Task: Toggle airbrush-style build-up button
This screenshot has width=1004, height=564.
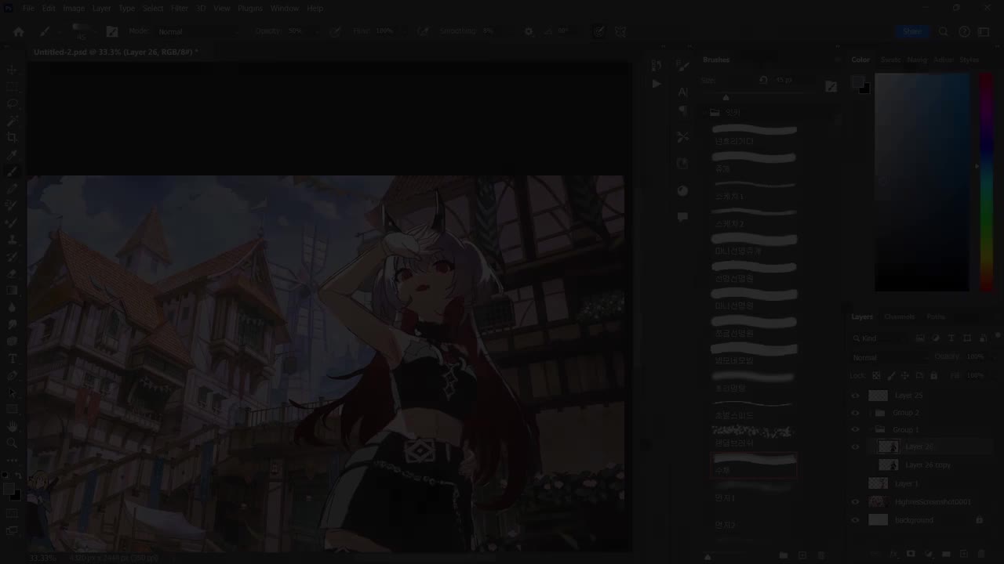Action: point(424,32)
